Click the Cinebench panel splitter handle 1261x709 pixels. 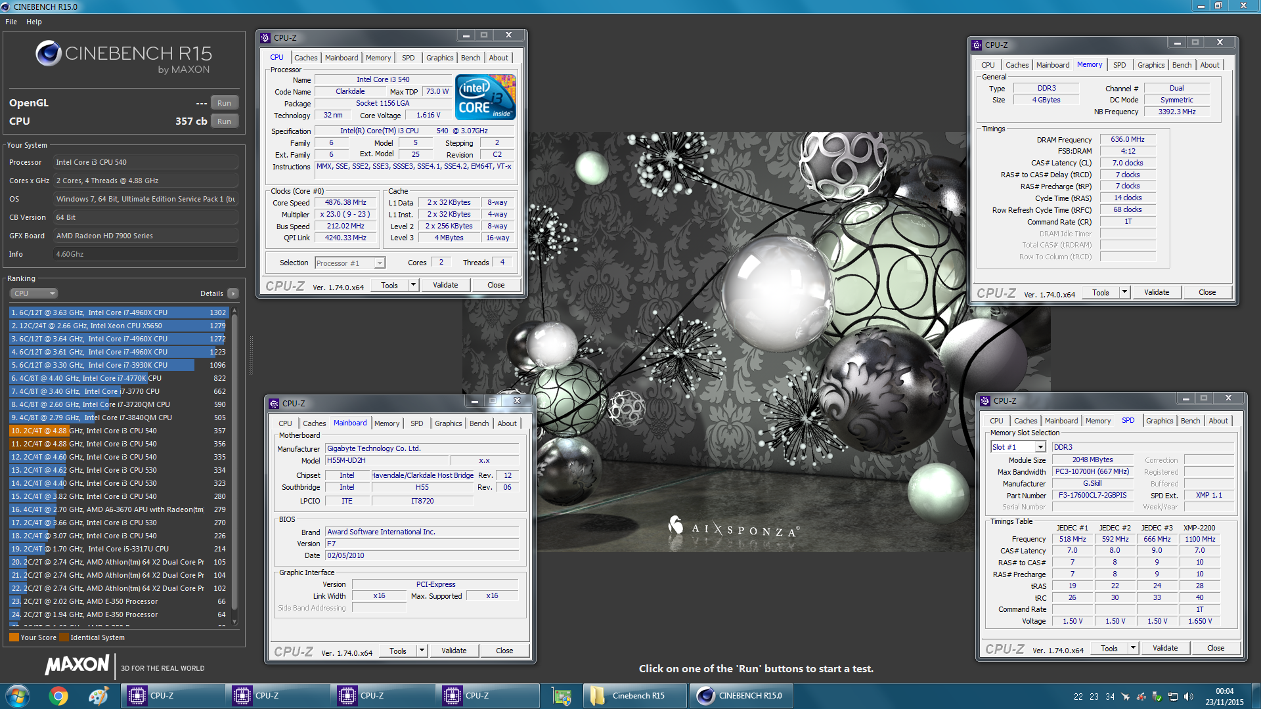tap(251, 355)
